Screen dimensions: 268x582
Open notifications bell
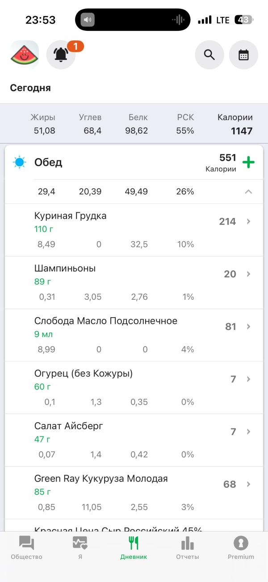coord(61,54)
